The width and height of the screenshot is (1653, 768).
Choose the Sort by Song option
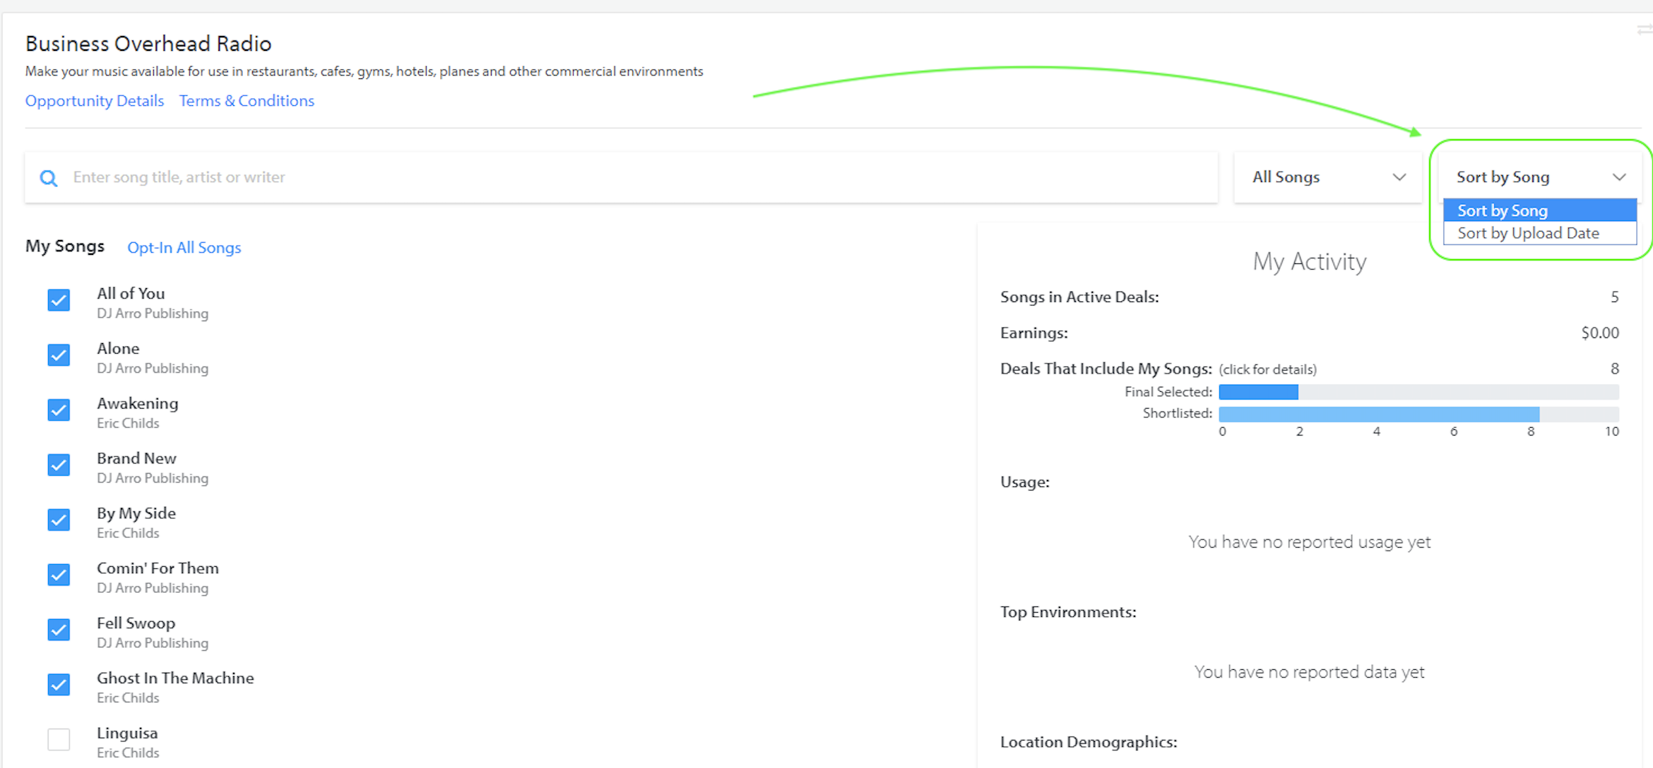click(1540, 210)
